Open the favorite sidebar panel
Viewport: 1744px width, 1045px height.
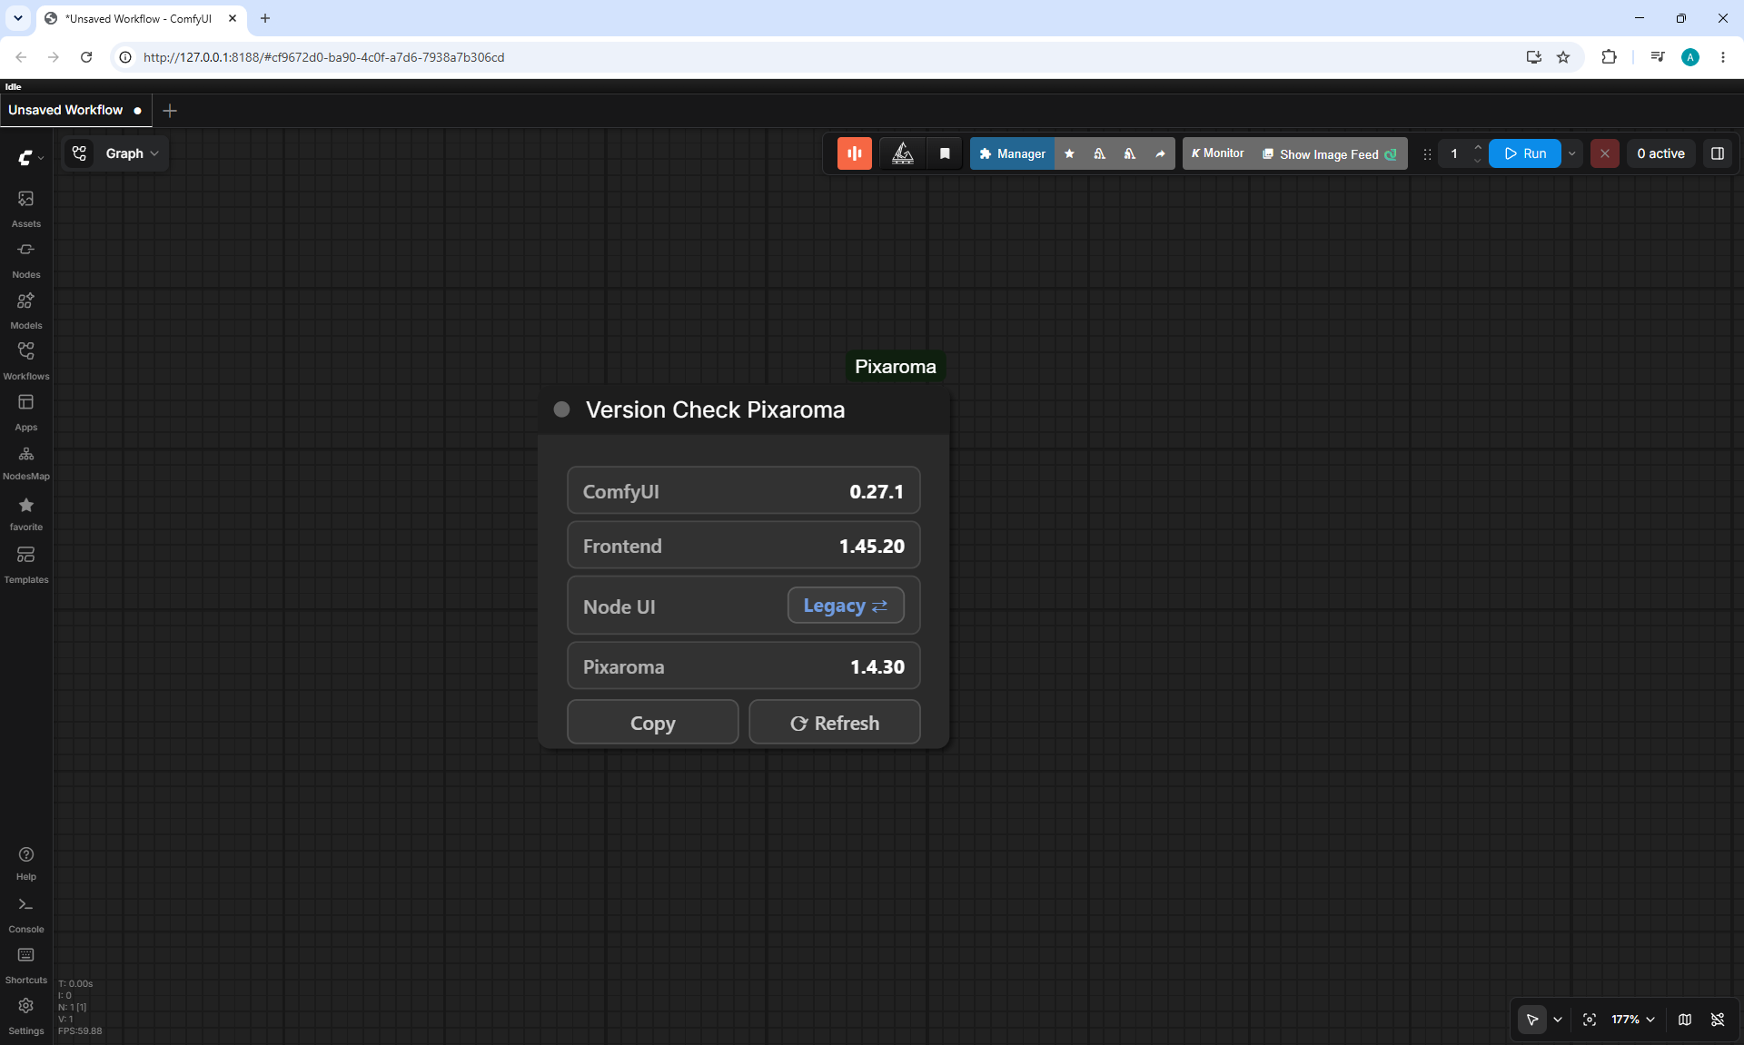pyautogui.click(x=26, y=513)
